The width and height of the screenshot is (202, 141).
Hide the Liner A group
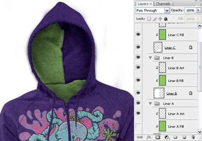click(x=138, y=103)
